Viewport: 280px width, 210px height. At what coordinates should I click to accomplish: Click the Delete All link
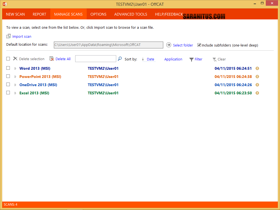[x=63, y=59]
